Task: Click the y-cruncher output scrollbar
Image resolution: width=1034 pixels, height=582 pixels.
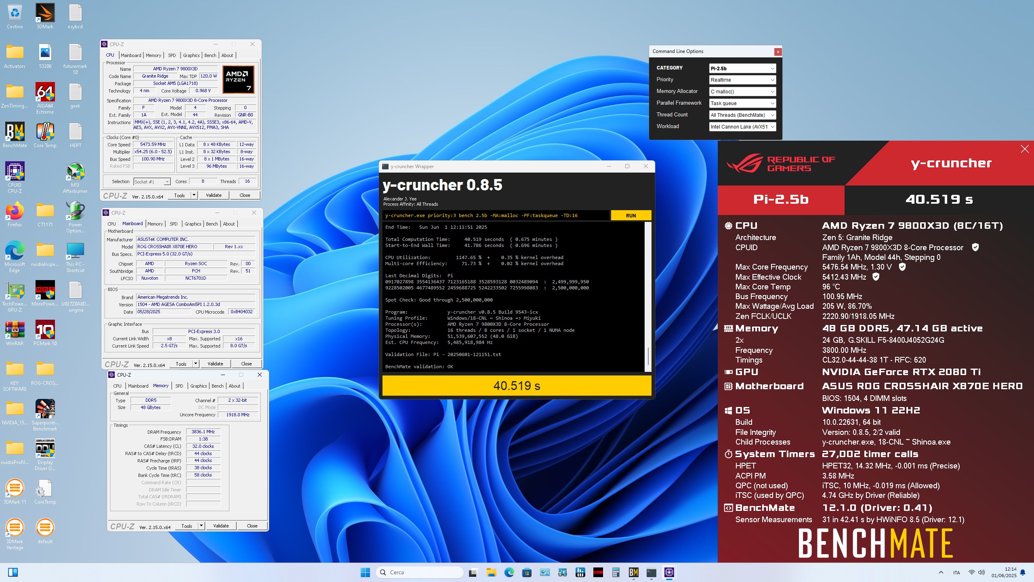Action: click(x=648, y=297)
